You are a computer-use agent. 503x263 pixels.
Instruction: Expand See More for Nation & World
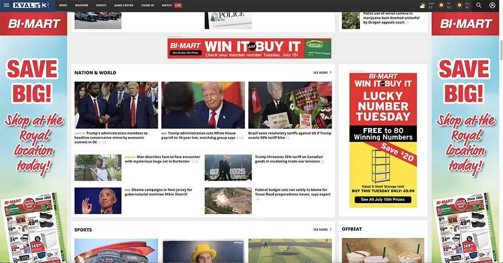coord(322,73)
